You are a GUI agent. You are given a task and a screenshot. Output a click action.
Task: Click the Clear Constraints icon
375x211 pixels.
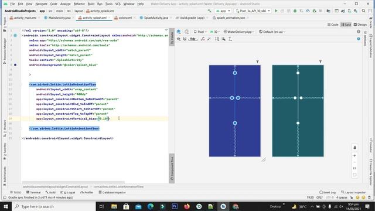(x=203, y=39)
